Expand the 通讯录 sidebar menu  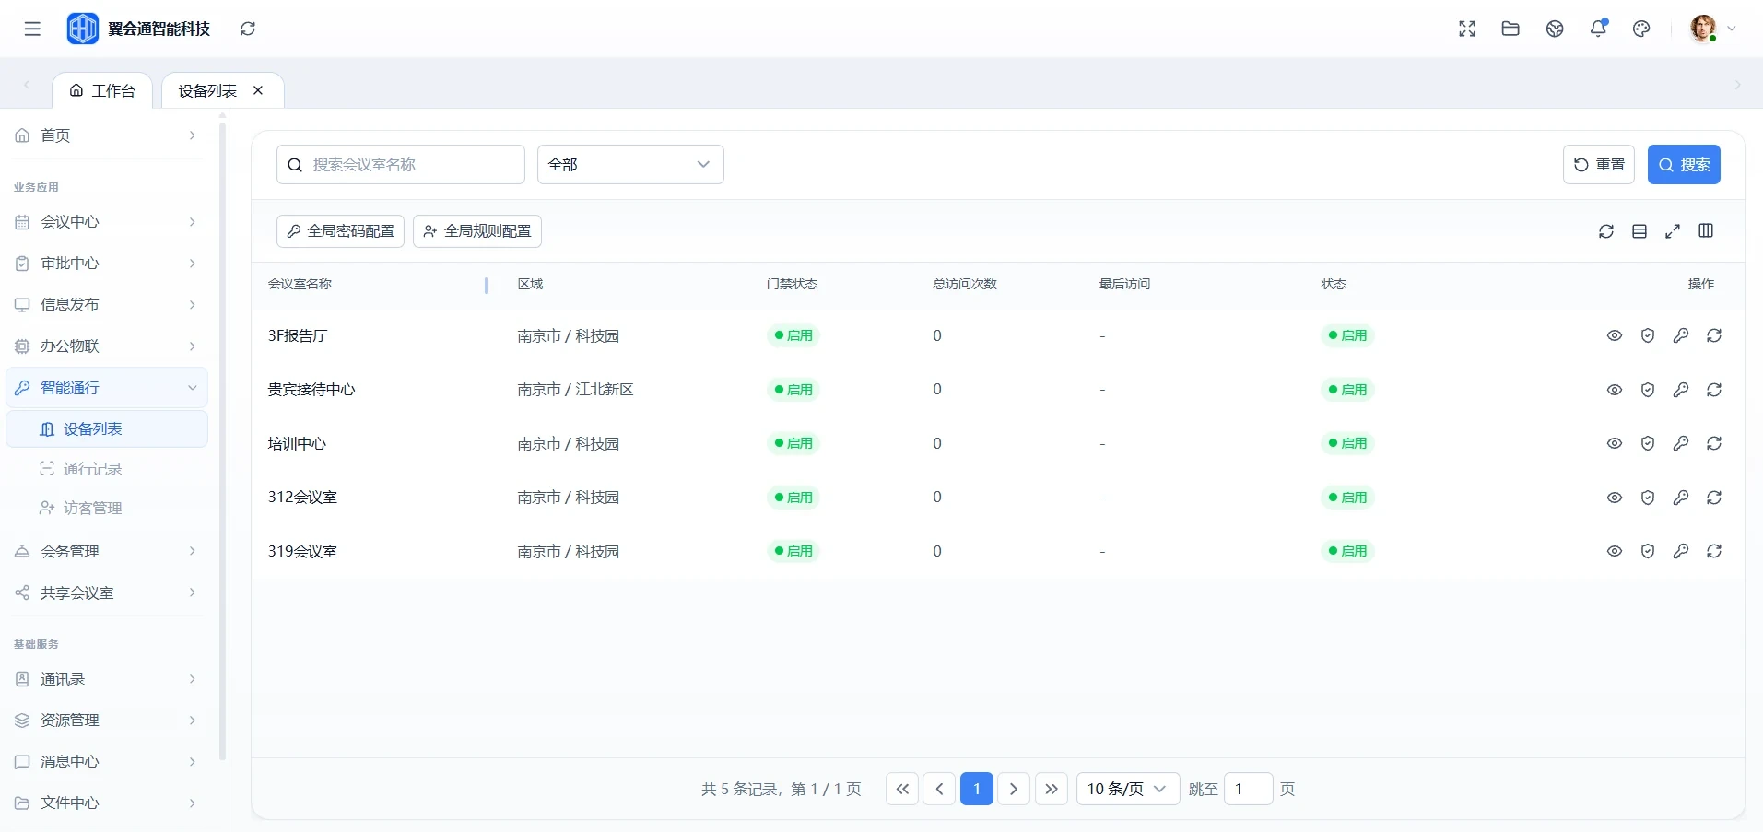pyautogui.click(x=107, y=679)
